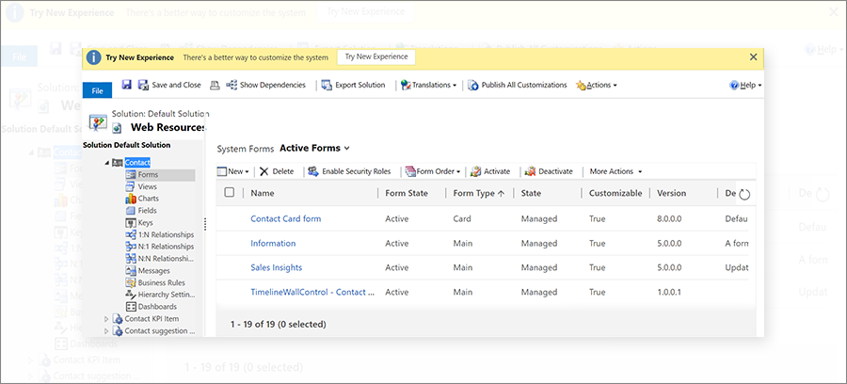Click the 1.0.0.1 version cell
The width and height of the screenshot is (847, 384).
[669, 292]
